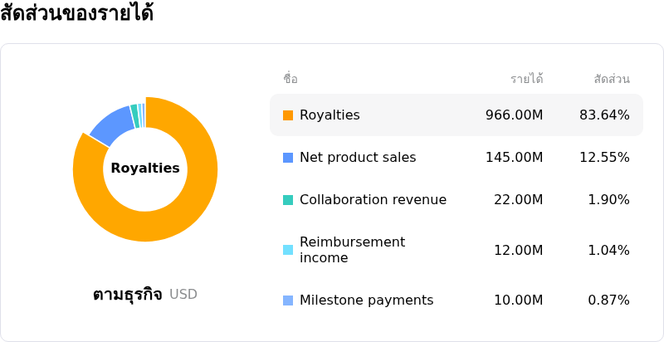This screenshot has width=664, height=342.
Task: Click the สัดส่วนของรายได้ section heading
Action: click(x=76, y=12)
